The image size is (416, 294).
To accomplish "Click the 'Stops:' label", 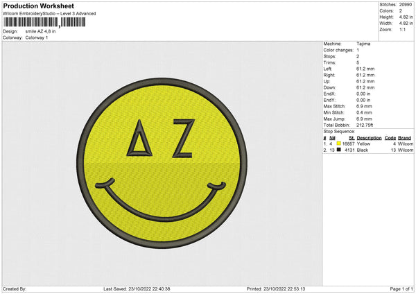I will 329,57.
